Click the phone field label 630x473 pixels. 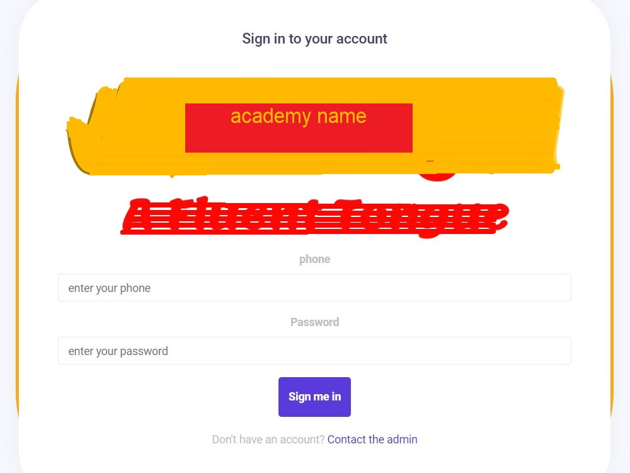[x=314, y=259]
